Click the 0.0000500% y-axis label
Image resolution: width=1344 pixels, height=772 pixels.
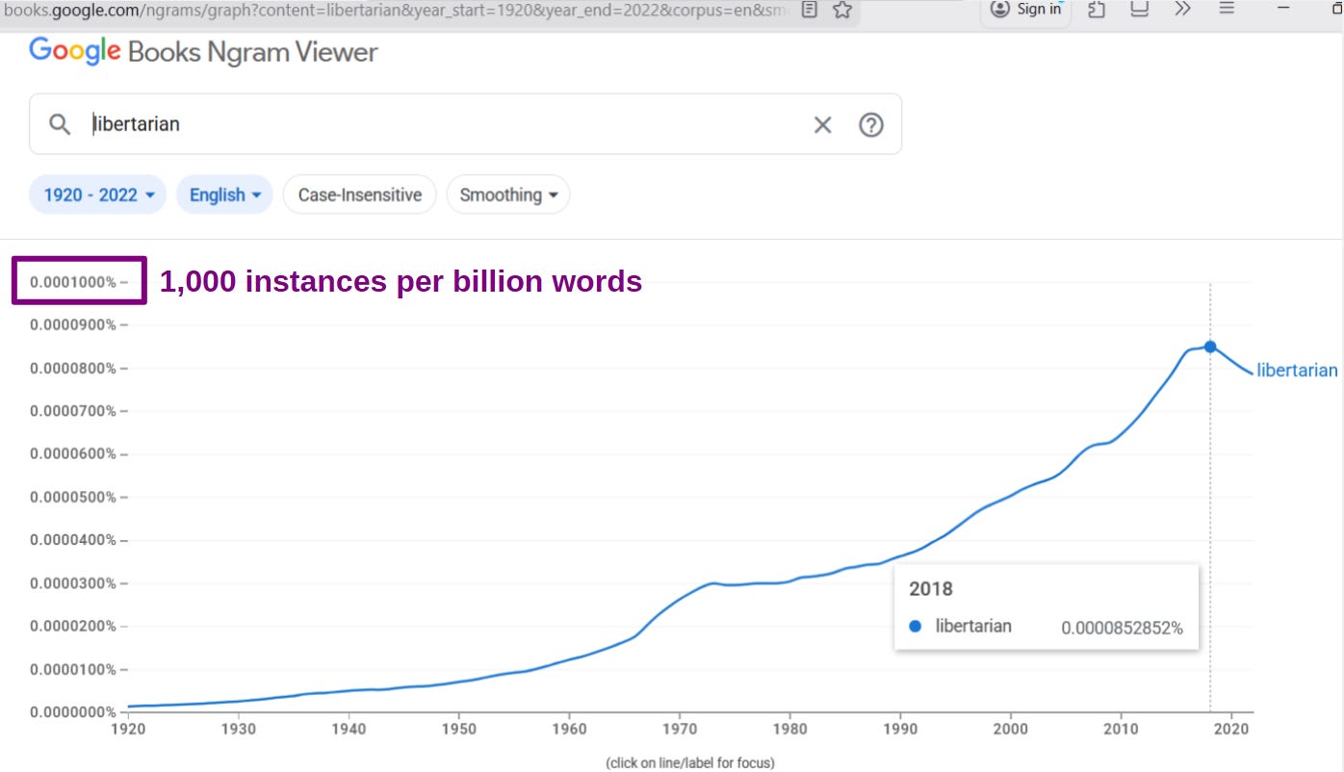[72, 497]
